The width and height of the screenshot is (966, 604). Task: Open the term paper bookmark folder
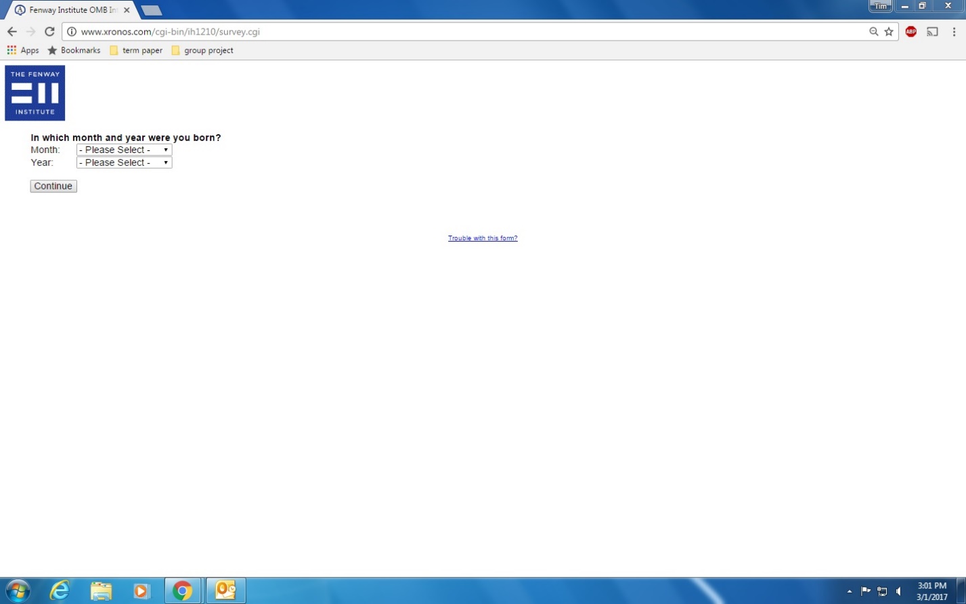tap(136, 50)
